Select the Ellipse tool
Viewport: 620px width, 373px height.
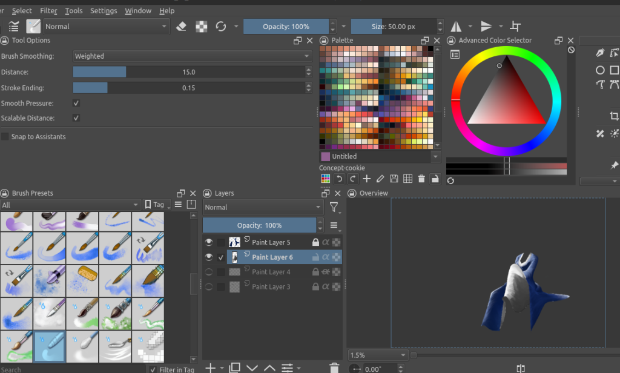599,70
